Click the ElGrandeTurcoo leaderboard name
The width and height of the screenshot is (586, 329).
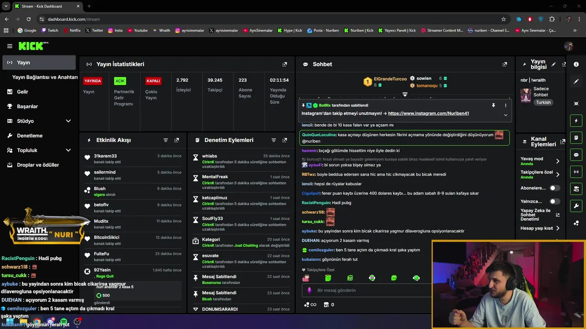(x=390, y=79)
